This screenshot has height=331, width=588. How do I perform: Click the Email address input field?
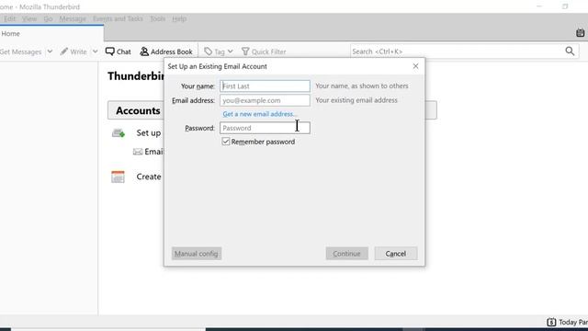265,100
